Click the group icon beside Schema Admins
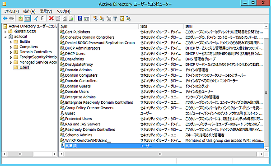Viewport: 271px width, 166px height. click(62, 135)
